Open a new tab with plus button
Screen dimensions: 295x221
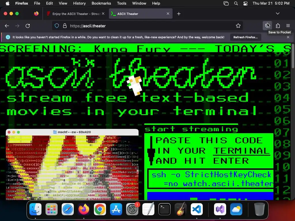pos(179,14)
